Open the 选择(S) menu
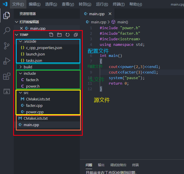Screen dimensions: 184x174 click(x=51, y=4)
